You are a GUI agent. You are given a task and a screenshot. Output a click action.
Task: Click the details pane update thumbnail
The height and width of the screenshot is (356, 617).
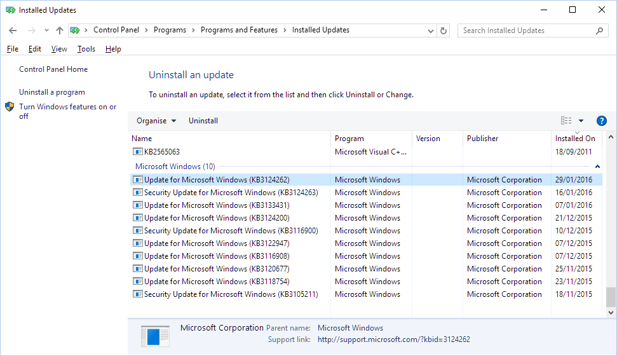click(156, 336)
